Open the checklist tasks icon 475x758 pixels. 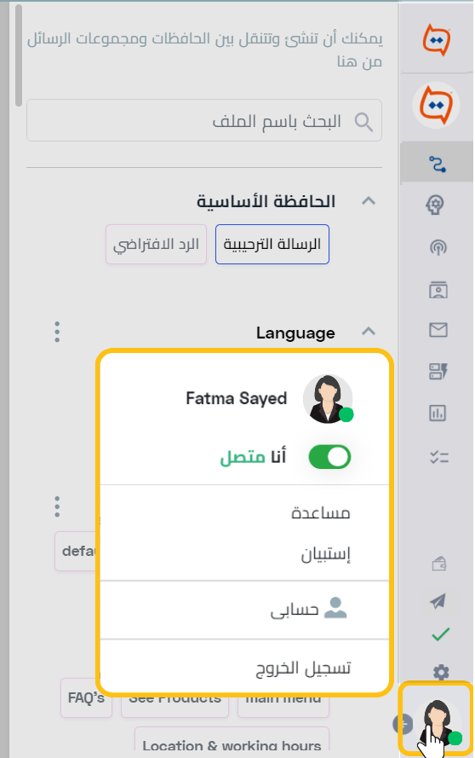point(438,457)
